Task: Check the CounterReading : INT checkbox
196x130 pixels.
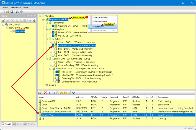Action: pos(53,65)
